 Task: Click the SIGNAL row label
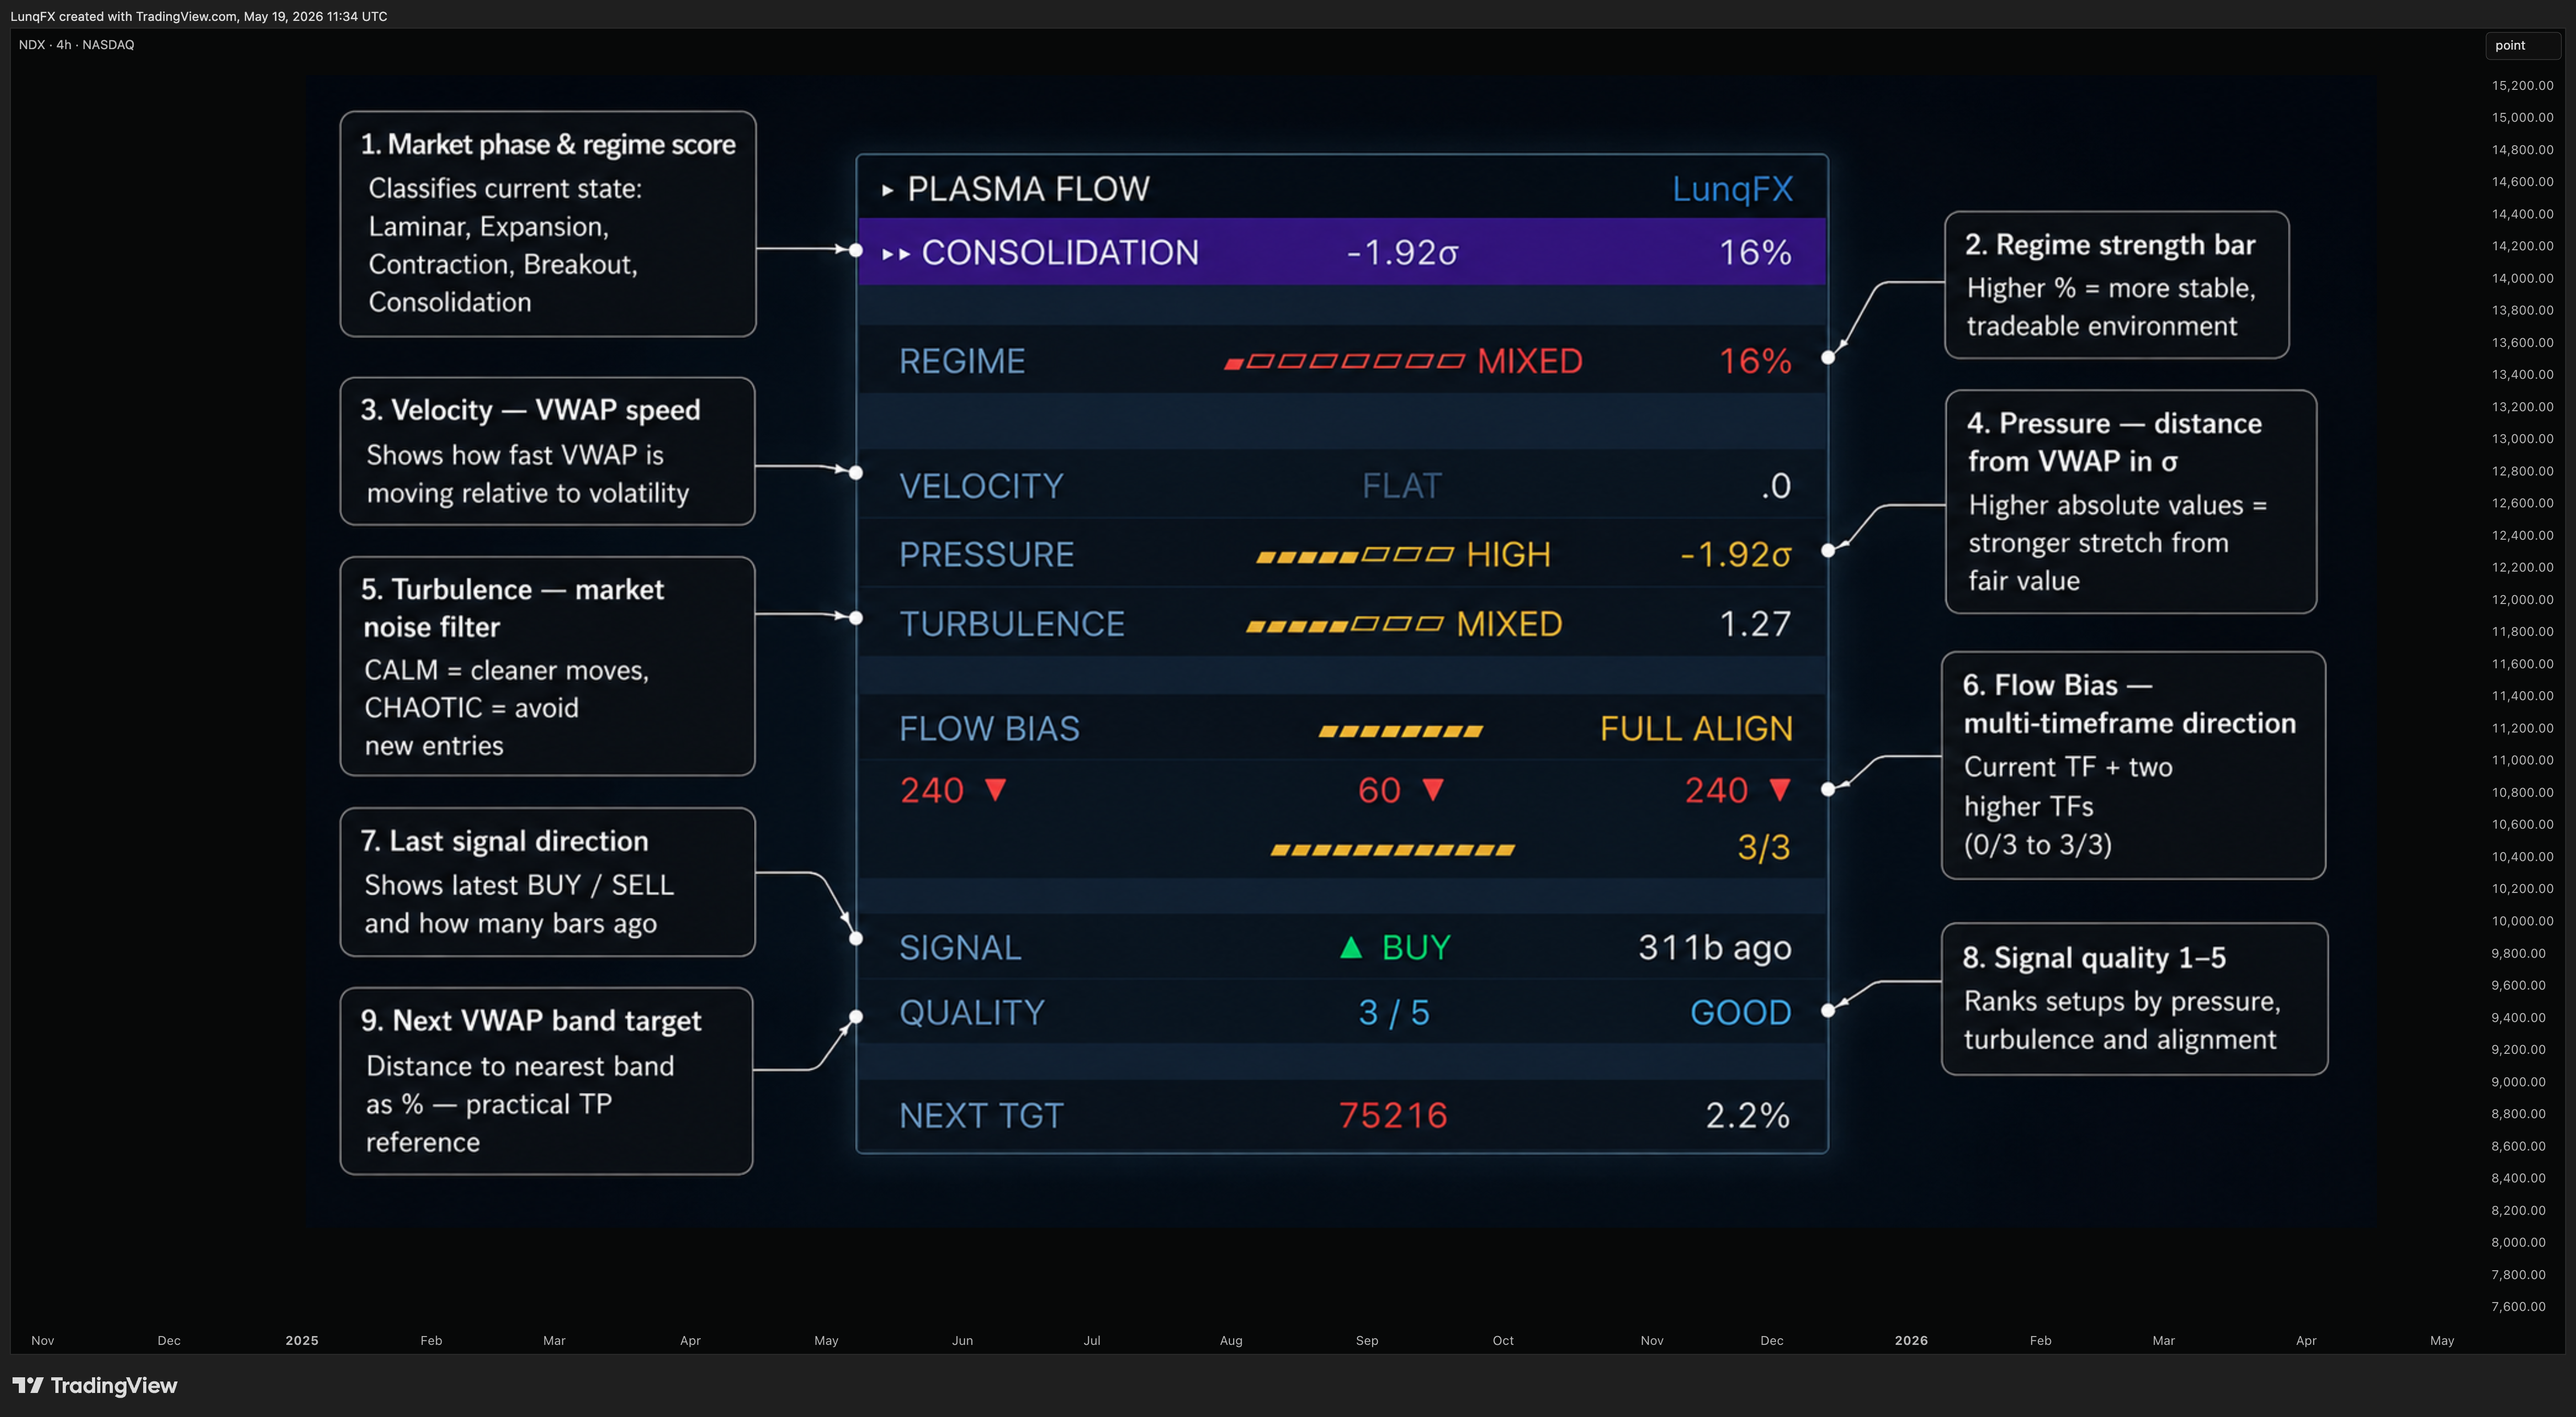tap(960, 948)
